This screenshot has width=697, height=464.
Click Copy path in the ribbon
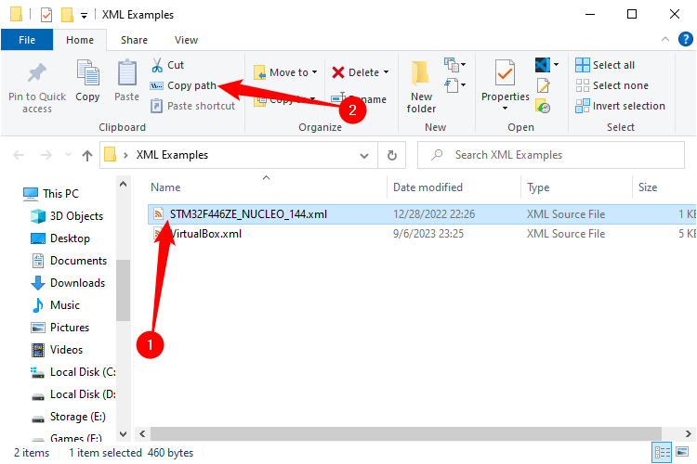183,85
